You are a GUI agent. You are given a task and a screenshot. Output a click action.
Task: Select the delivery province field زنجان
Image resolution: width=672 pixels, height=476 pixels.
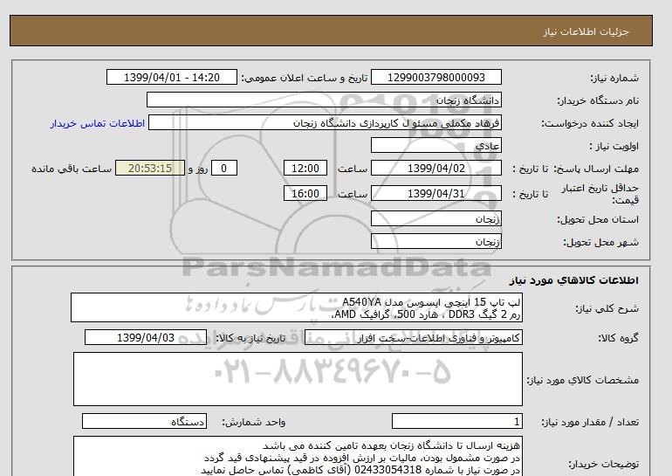pos(435,218)
